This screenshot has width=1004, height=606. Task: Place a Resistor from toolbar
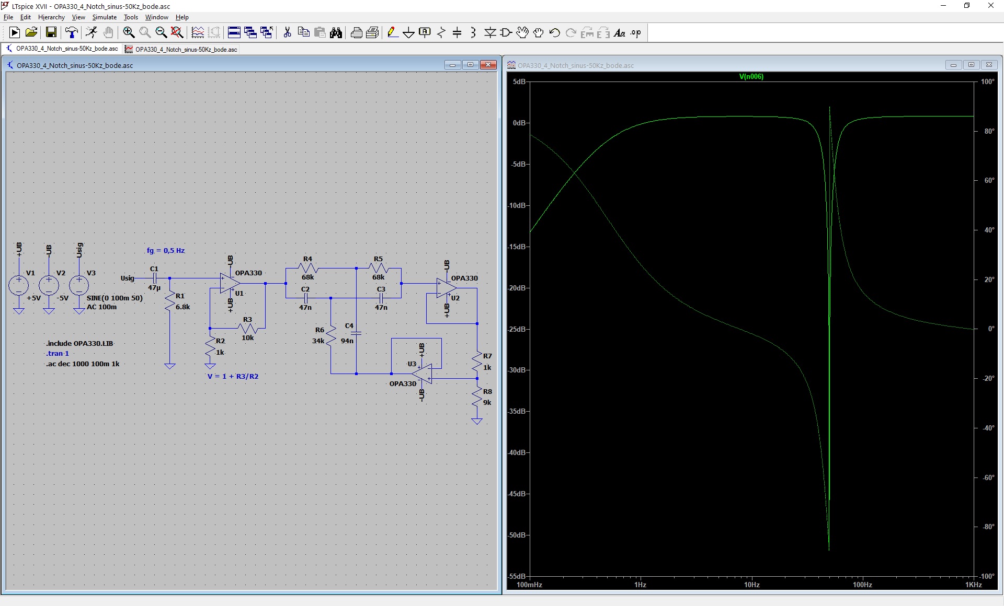tap(441, 33)
